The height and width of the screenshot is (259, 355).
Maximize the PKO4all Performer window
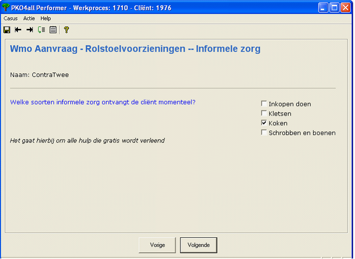pyautogui.click(x=335, y=7)
